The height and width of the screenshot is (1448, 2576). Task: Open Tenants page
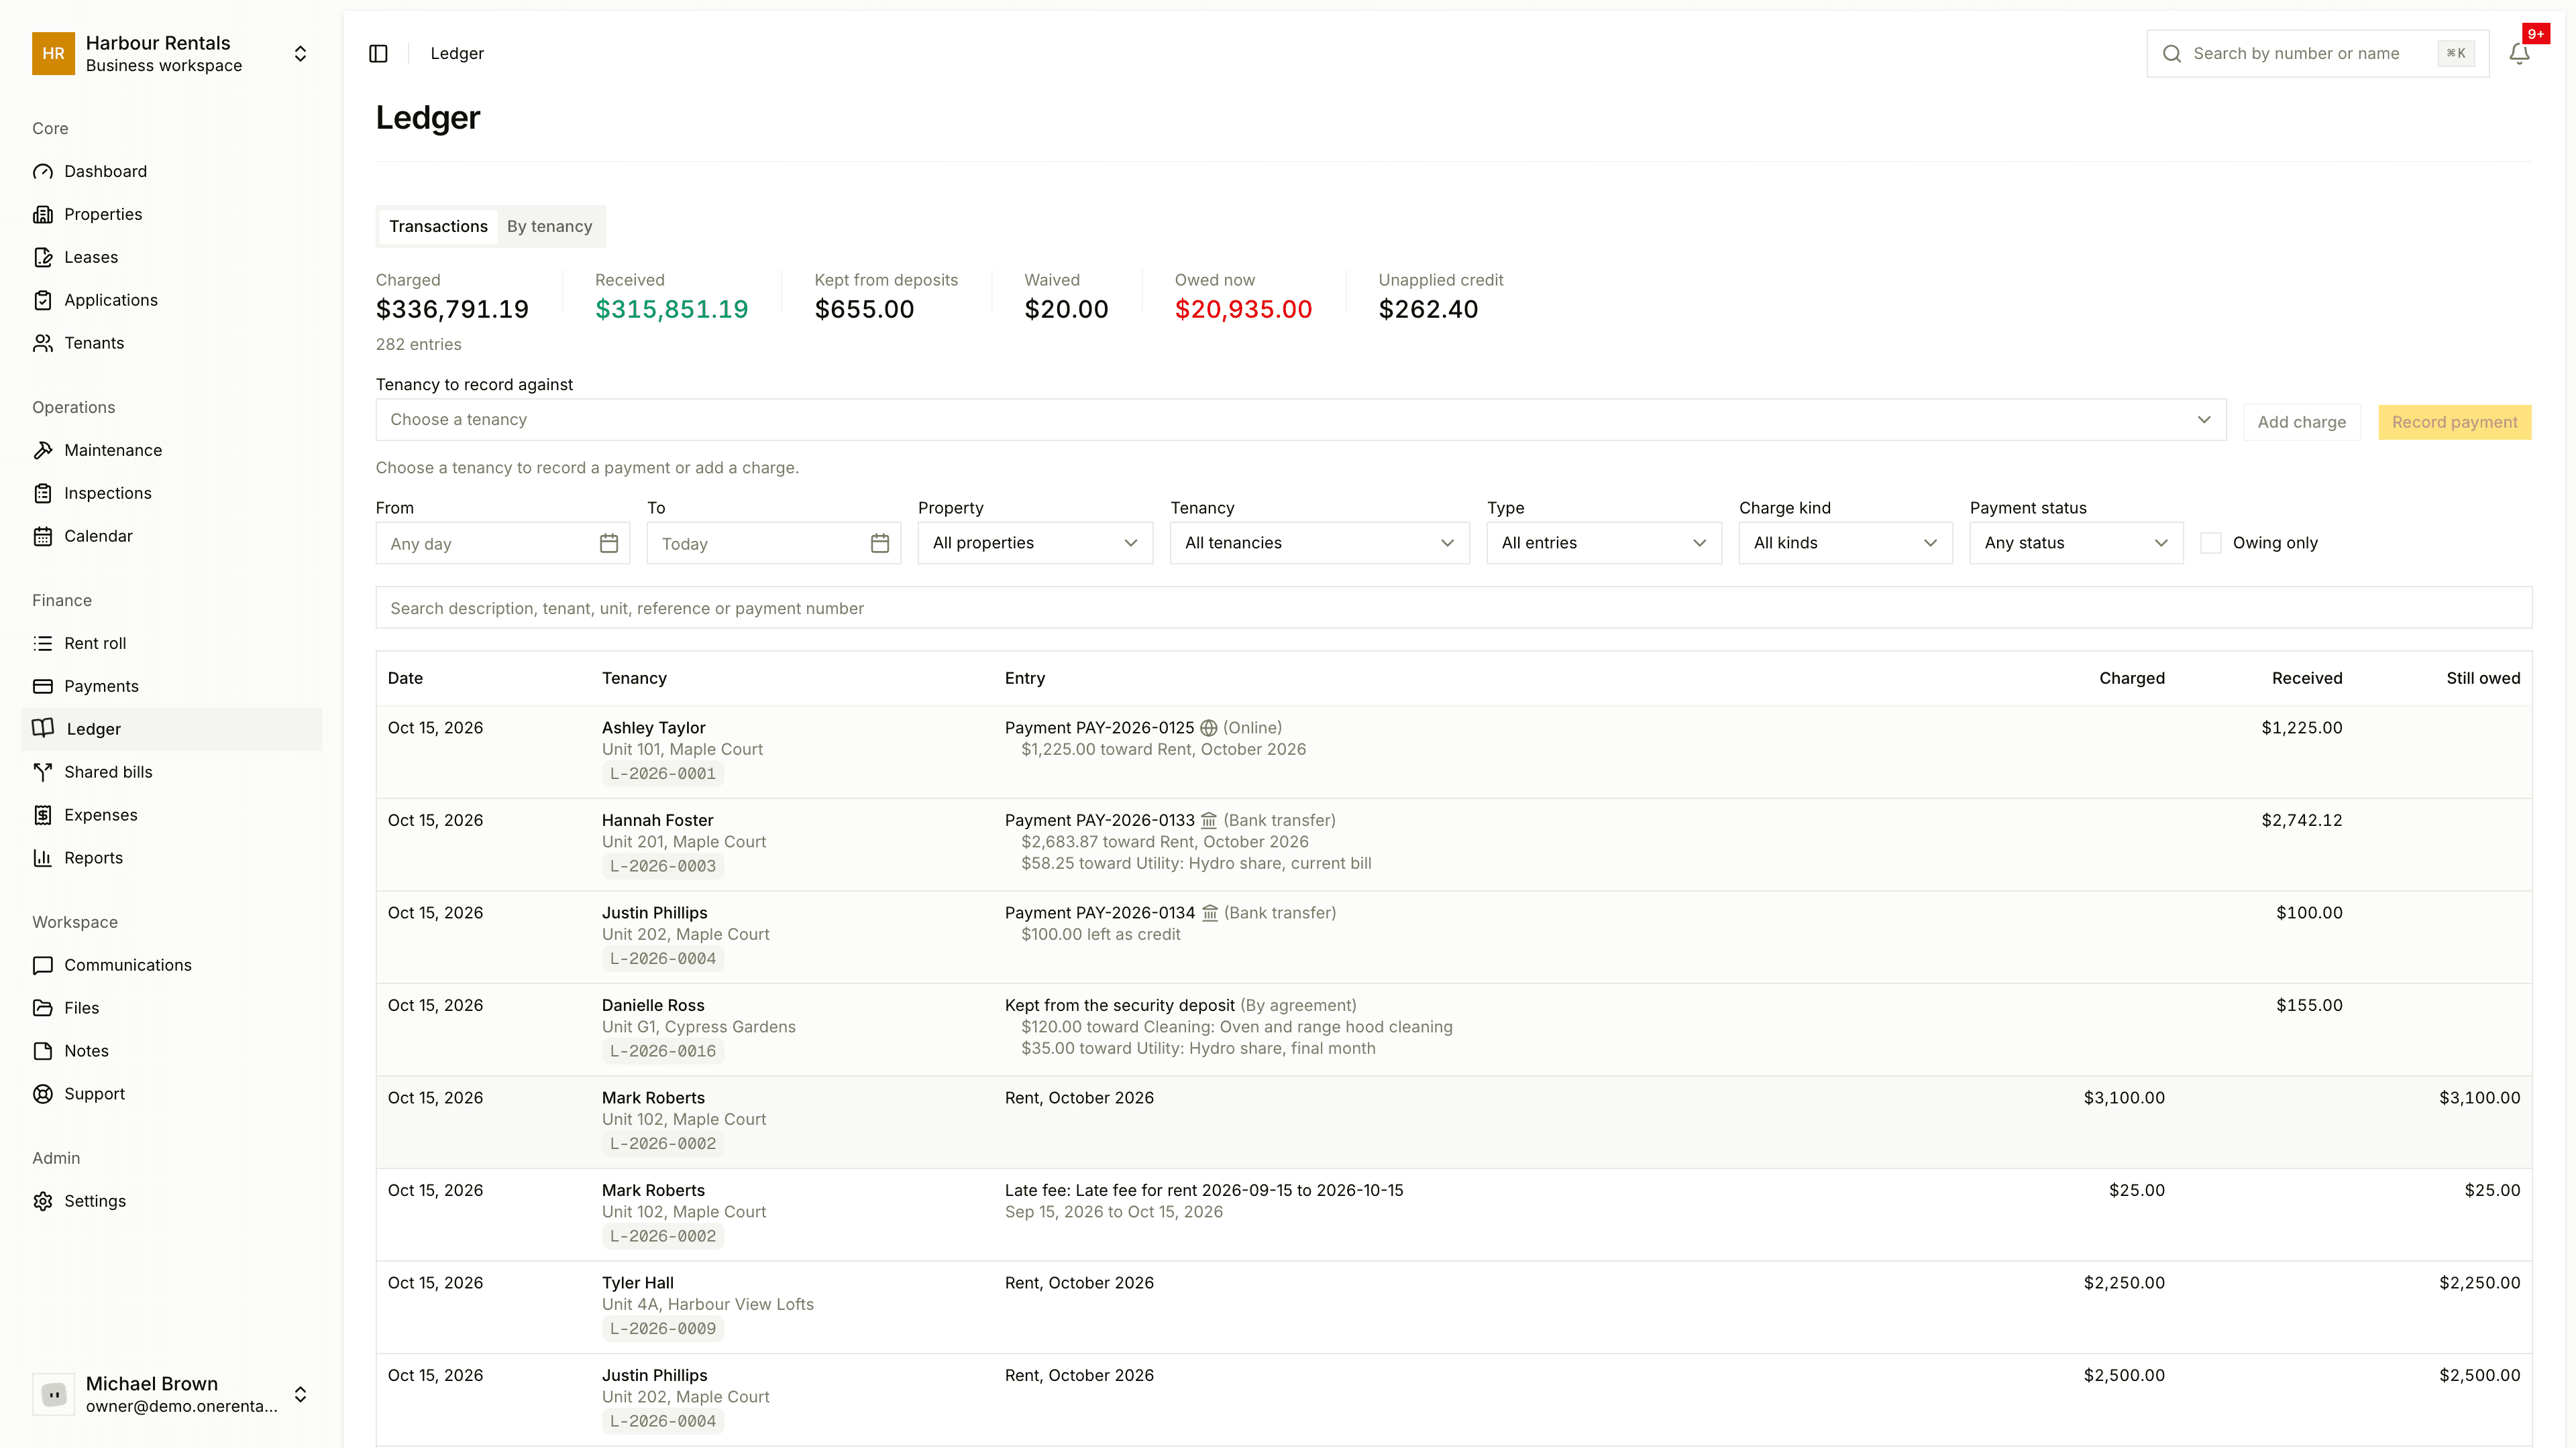pyautogui.click(x=171, y=343)
